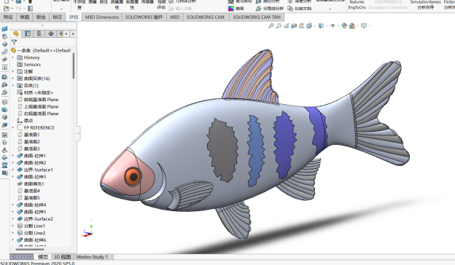Image resolution: width=455 pixels, height=265 pixels.
Task: Expand the History node
Action: tap(13, 58)
